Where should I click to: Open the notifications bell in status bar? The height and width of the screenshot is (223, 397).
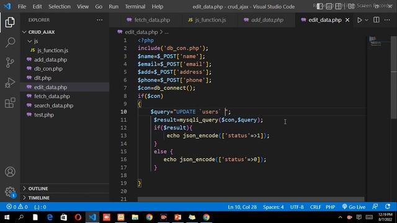pos(388,207)
